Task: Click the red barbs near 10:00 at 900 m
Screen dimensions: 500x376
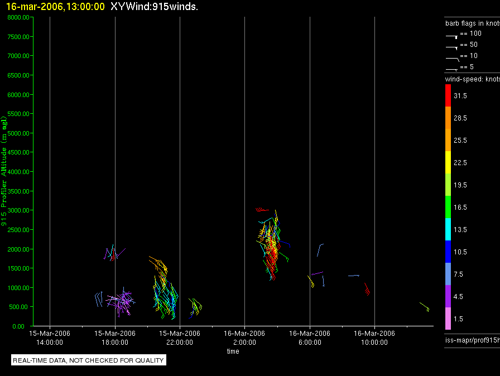Action: click(367, 289)
